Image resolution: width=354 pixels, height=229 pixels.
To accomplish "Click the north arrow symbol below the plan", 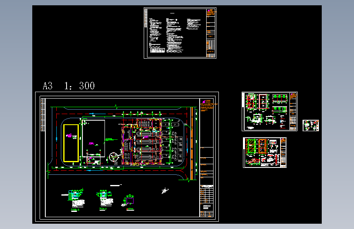I will coord(165,191).
